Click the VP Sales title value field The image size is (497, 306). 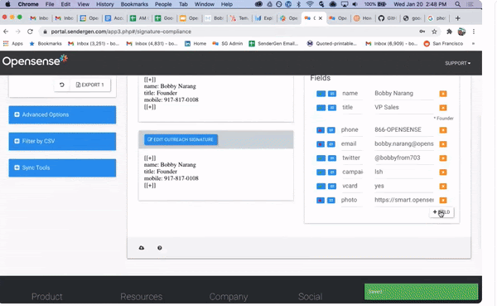click(x=403, y=107)
